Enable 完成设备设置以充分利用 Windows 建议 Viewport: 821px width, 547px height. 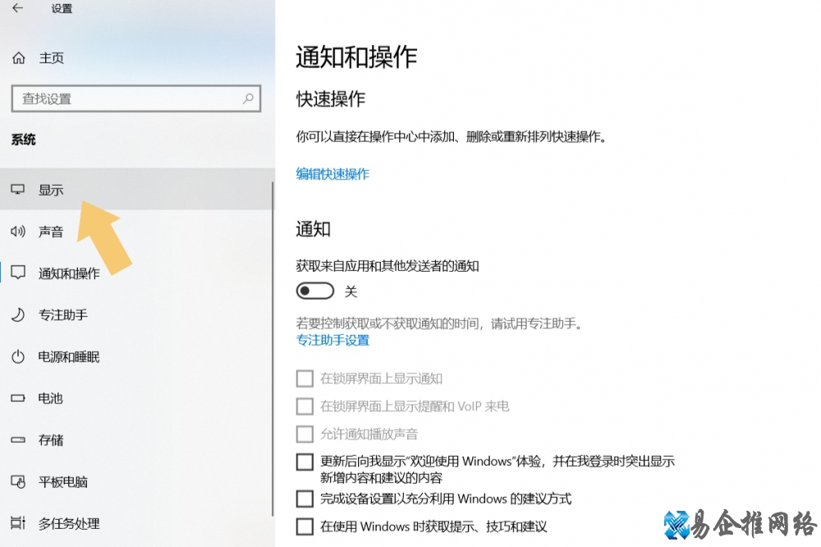tap(305, 499)
